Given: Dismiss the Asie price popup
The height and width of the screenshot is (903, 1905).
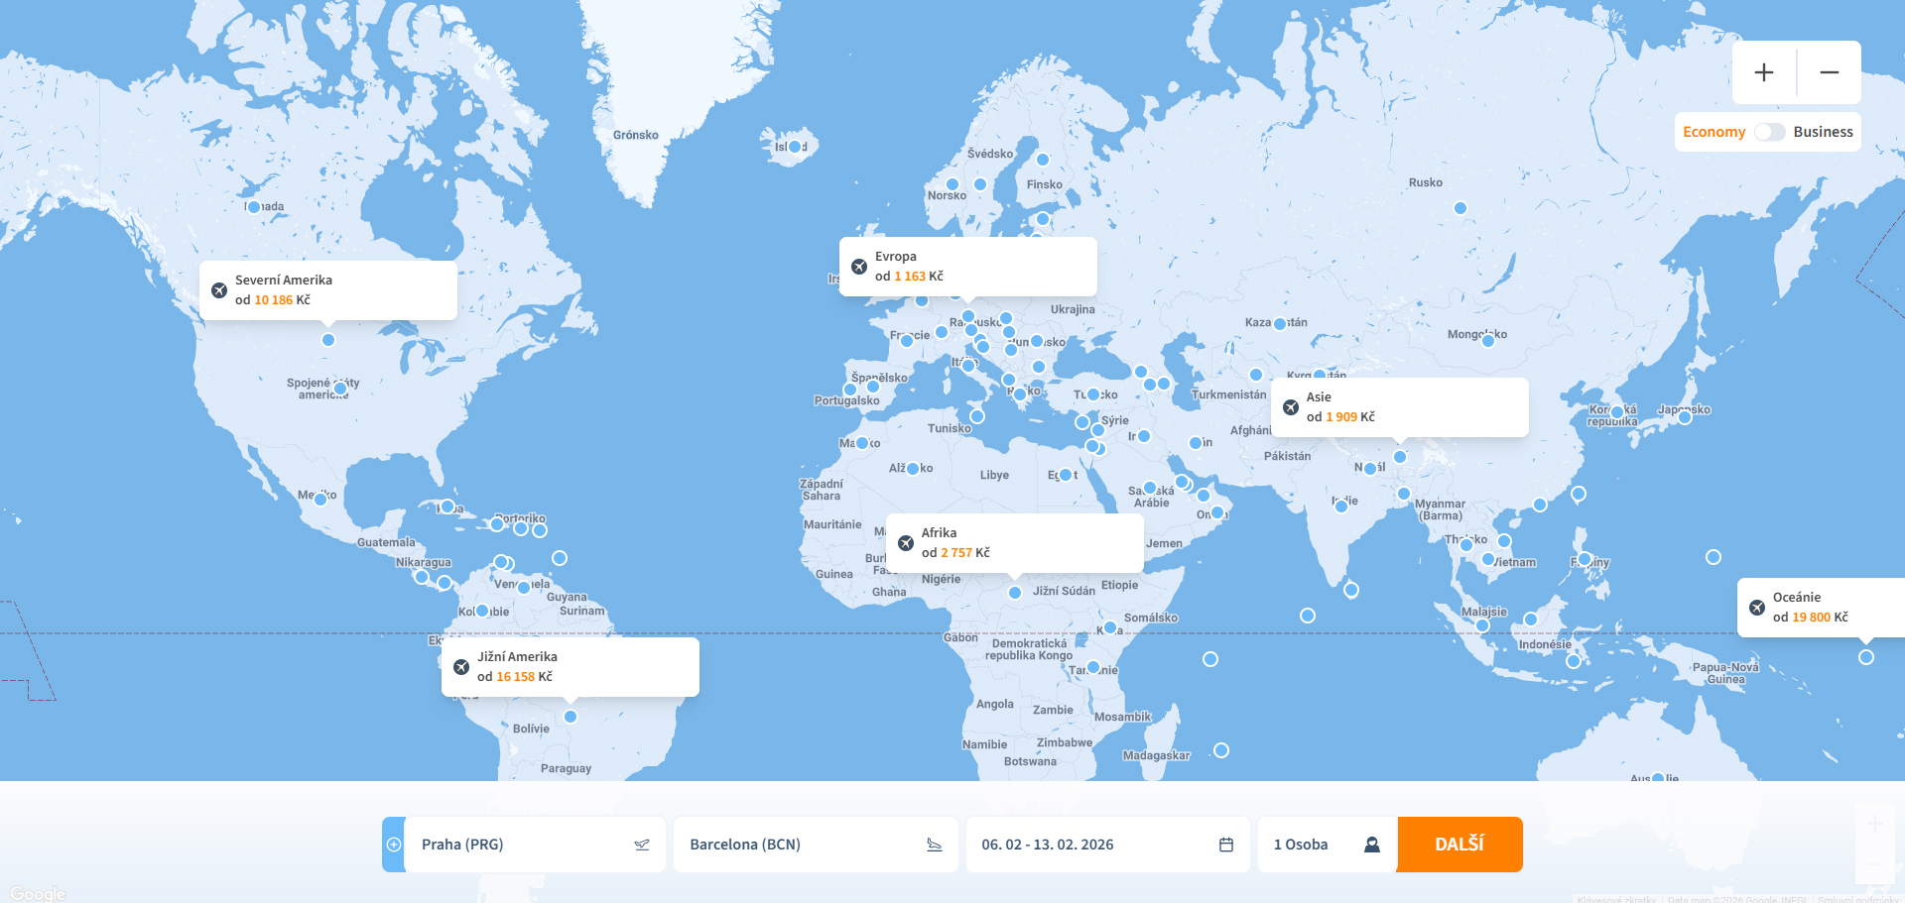Looking at the screenshot, I should tap(1291, 407).
